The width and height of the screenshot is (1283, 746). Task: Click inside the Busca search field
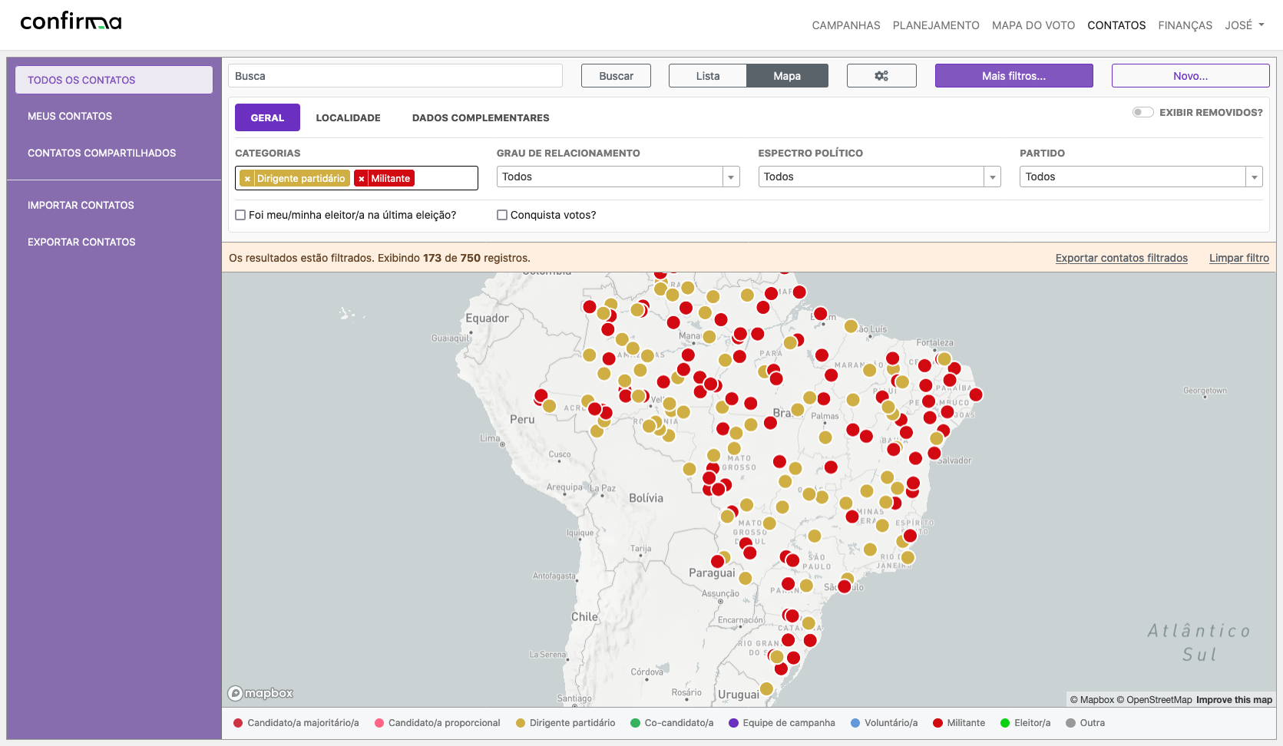pos(395,75)
